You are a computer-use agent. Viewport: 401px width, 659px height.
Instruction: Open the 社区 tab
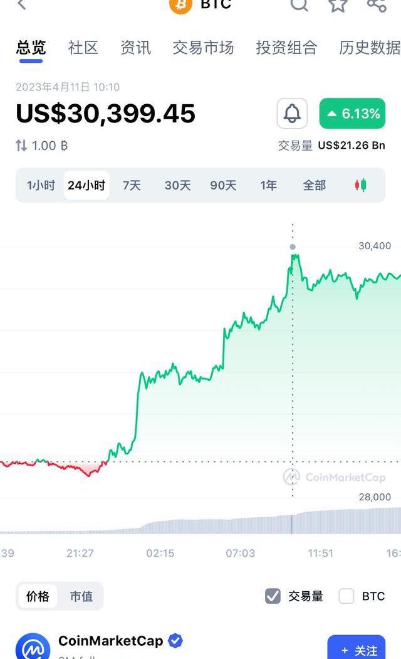click(83, 48)
